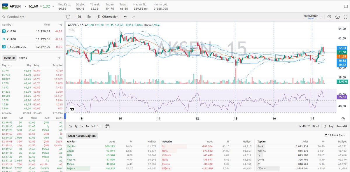Select the 3a time range

click(82, 126)
